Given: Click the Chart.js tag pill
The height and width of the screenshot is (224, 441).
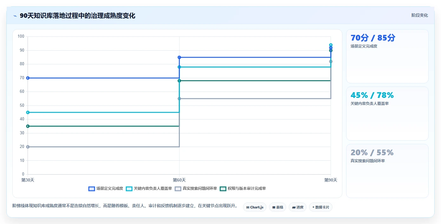Looking at the screenshot, I should (255, 207).
